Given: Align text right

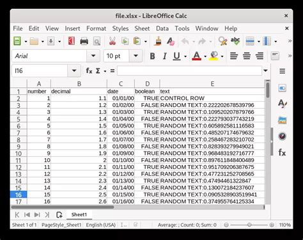Looking at the screenshot, I should tap(260, 56).
